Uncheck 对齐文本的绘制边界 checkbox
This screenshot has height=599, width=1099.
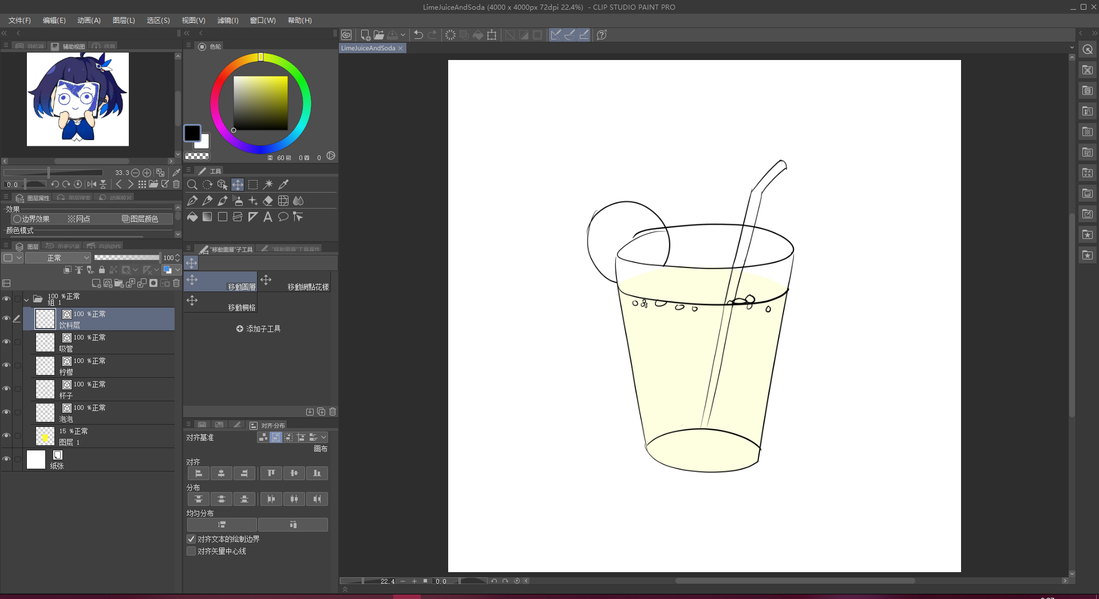coord(191,539)
